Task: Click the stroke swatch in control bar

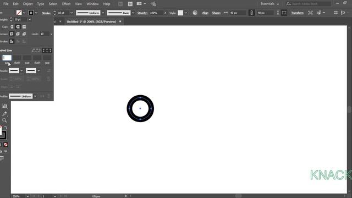Action: click(31, 13)
